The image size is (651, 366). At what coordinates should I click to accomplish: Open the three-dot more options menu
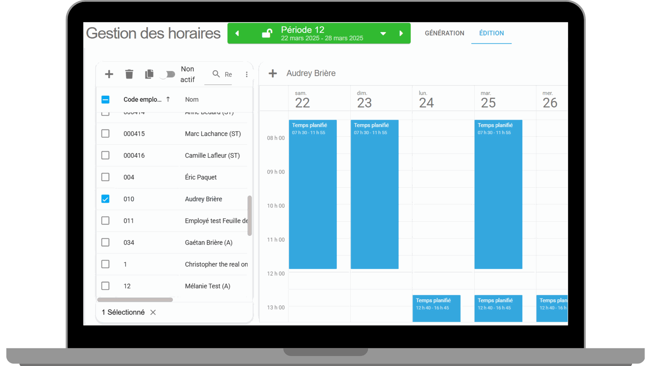246,74
